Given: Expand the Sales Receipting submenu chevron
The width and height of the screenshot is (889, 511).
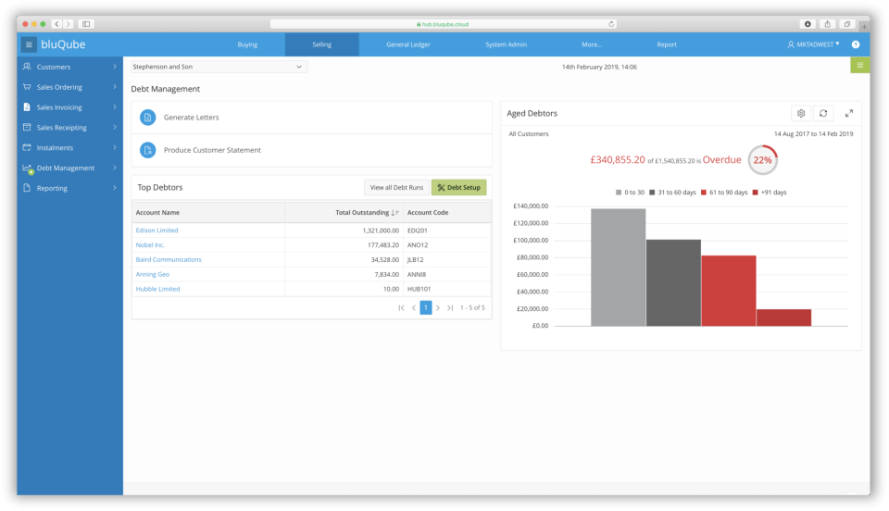Looking at the screenshot, I should point(115,127).
